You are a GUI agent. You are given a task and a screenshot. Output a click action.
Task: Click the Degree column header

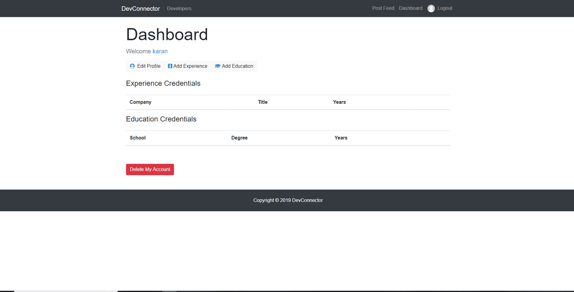coord(240,138)
